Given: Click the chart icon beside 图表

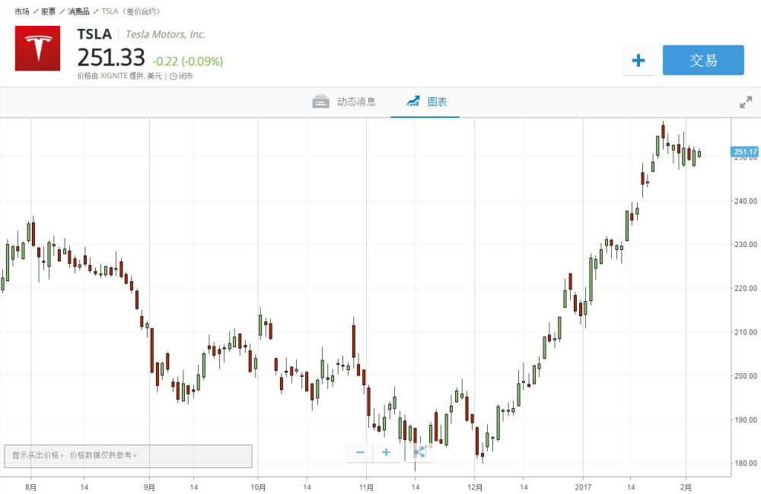Looking at the screenshot, I should pos(413,100).
